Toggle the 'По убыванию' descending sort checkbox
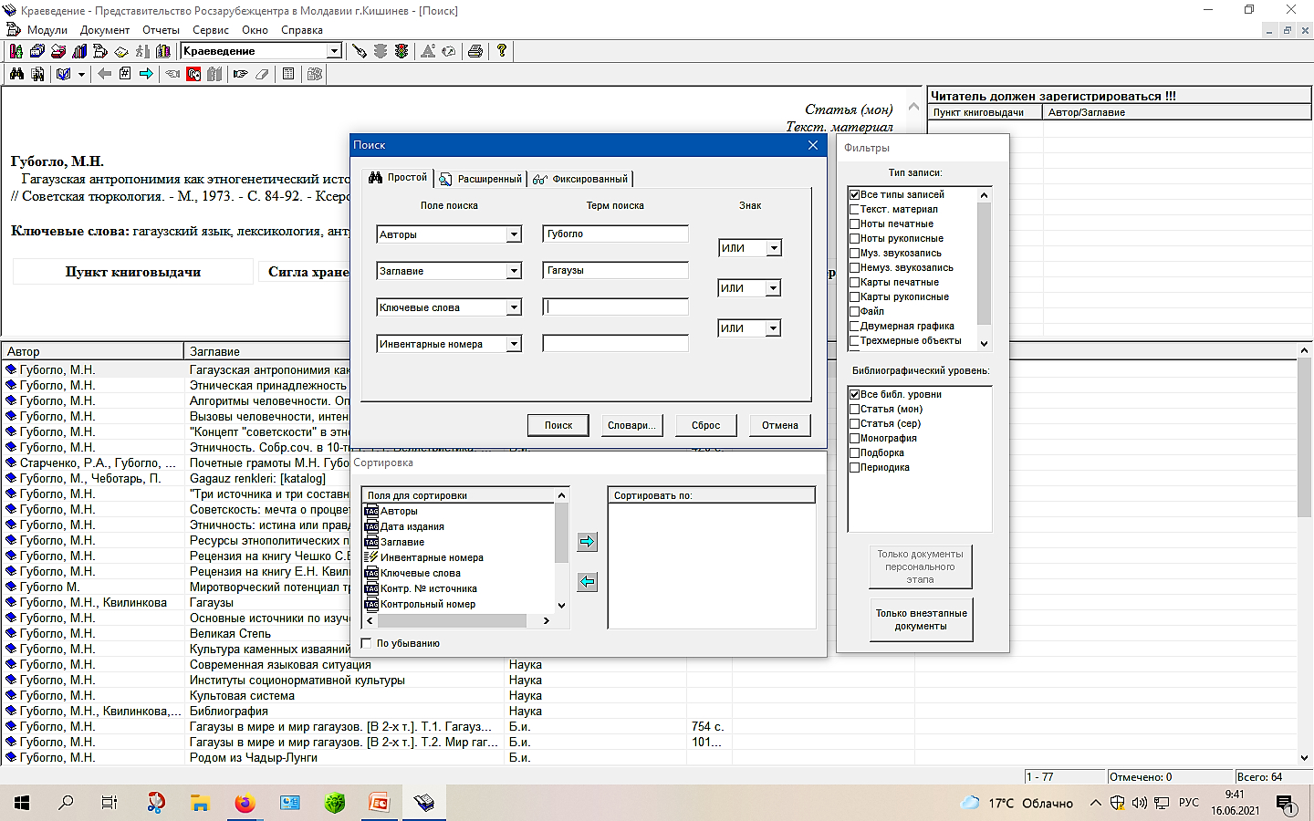Screen dimensions: 1314x821 point(367,643)
